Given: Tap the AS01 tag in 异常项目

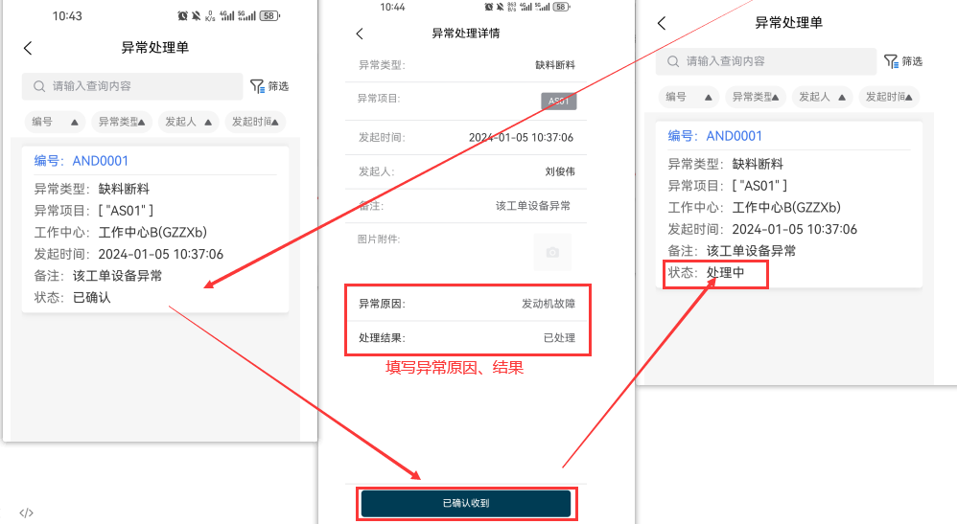Looking at the screenshot, I should point(558,101).
